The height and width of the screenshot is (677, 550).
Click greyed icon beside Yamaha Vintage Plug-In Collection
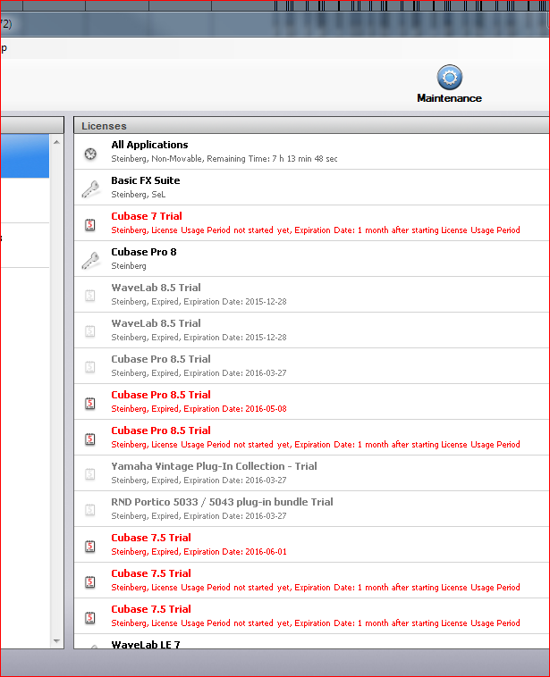(x=90, y=474)
